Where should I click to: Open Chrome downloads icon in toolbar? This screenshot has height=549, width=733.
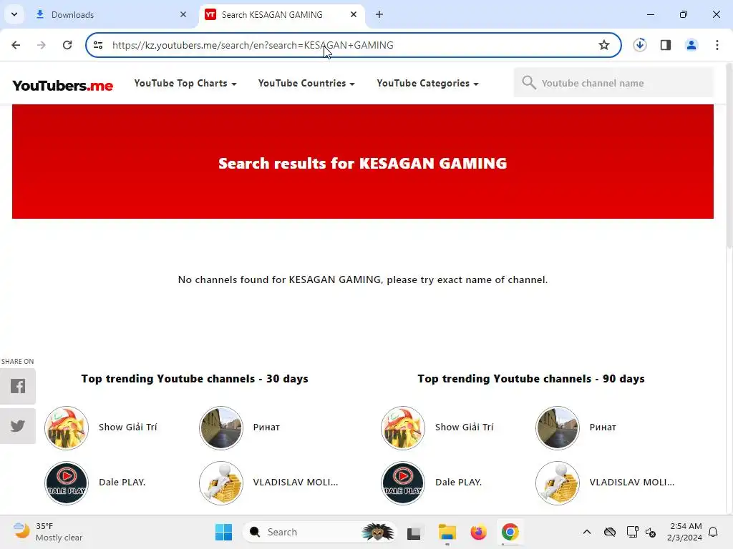639,45
